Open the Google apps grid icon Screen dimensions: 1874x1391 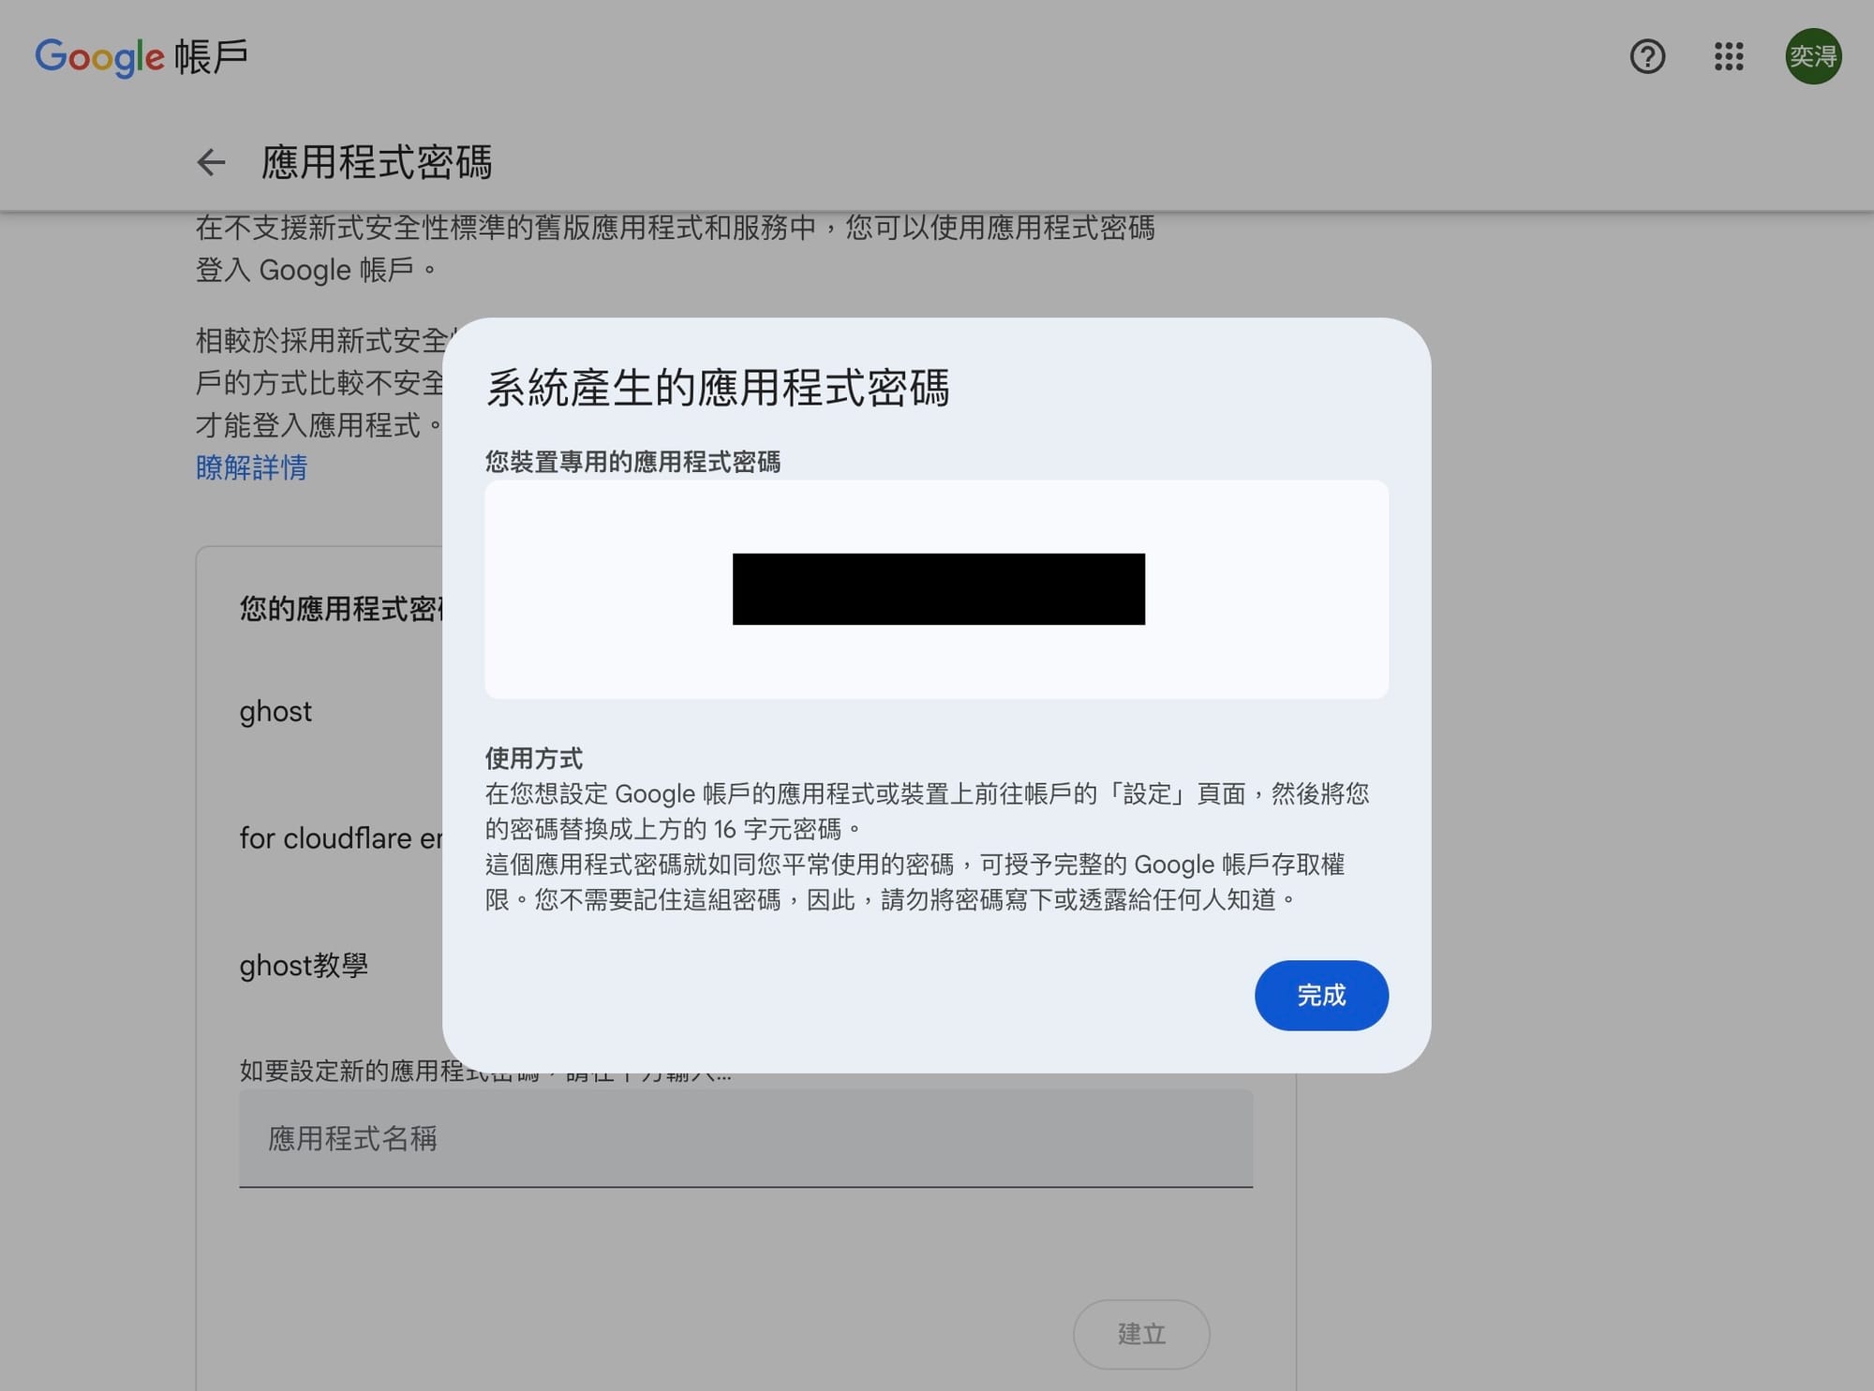[1729, 57]
